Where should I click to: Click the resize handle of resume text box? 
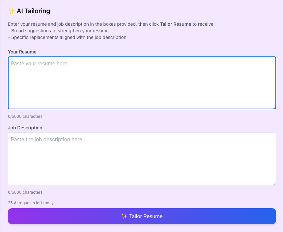(x=274, y=107)
